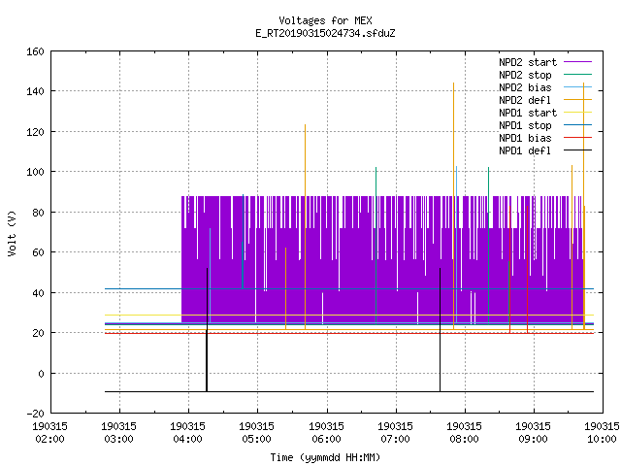The width and height of the screenshot is (621, 466).
Task: Click the black NPD1 defl spike after 04:00
Action: point(207,330)
